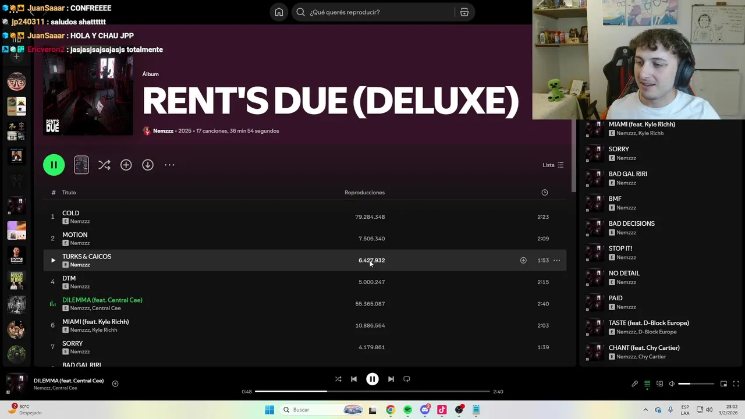Select the DTM track row
This screenshot has width=745, height=419.
(304, 282)
